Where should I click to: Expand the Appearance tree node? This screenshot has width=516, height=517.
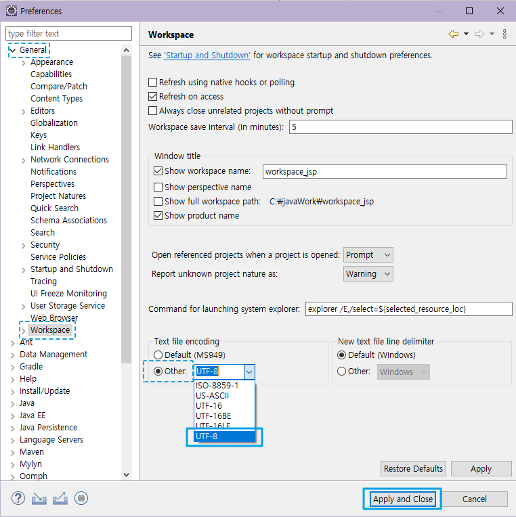pos(24,63)
